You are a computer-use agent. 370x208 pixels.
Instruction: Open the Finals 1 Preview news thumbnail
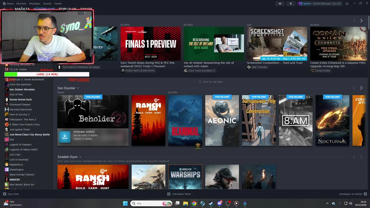[x=151, y=44]
